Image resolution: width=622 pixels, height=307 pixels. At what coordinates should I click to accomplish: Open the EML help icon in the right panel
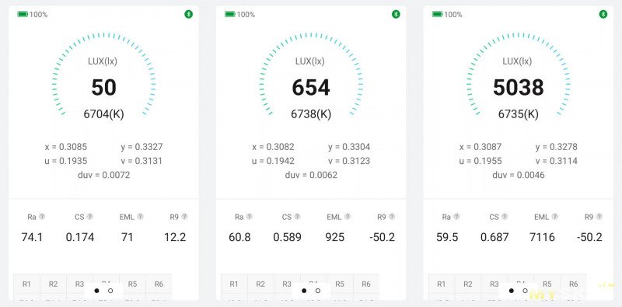pyautogui.click(x=555, y=217)
